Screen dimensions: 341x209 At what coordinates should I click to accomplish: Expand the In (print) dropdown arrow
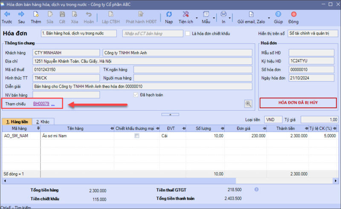(230, 18)
